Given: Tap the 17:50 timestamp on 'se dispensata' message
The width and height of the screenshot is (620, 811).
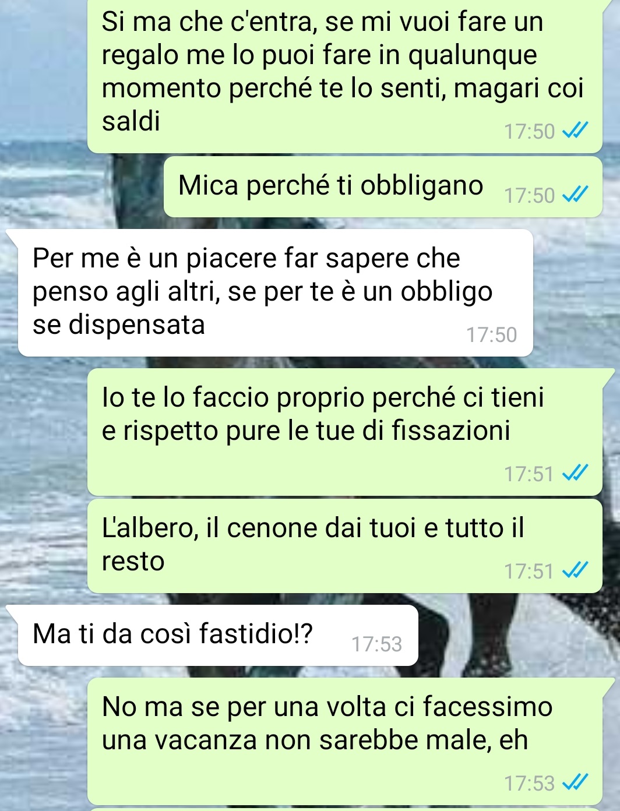Looking at the screenshot, I should click(x=491, y=335).
